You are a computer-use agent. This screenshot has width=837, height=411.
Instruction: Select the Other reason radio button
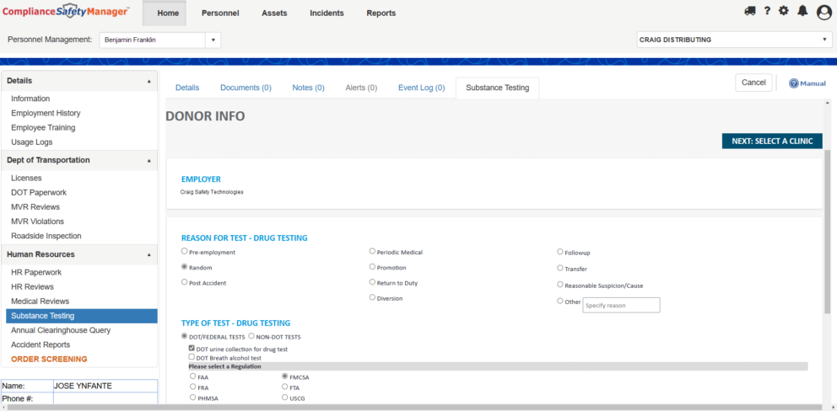(x=560, y=301)
